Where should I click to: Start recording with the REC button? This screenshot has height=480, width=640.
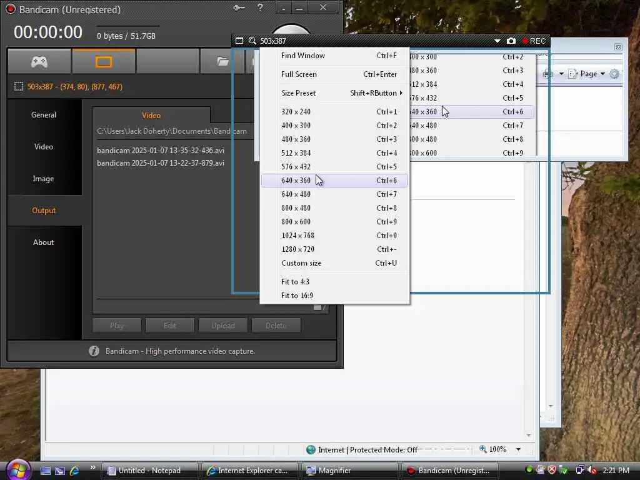[x=534, y=41]
